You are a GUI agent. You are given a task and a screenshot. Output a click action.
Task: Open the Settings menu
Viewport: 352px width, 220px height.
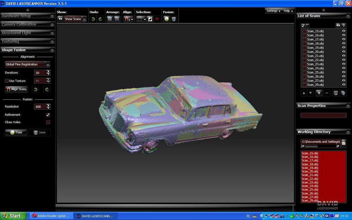click(x=273, y=11)
